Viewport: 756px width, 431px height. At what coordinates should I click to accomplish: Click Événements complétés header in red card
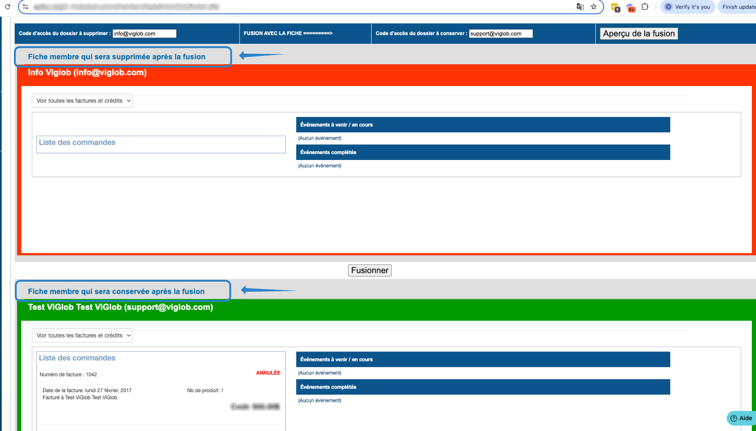click(x=483, y=152)
